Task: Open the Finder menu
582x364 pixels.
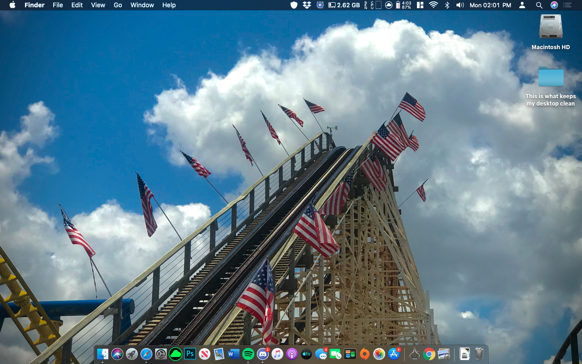Action: tap(35, 5)
